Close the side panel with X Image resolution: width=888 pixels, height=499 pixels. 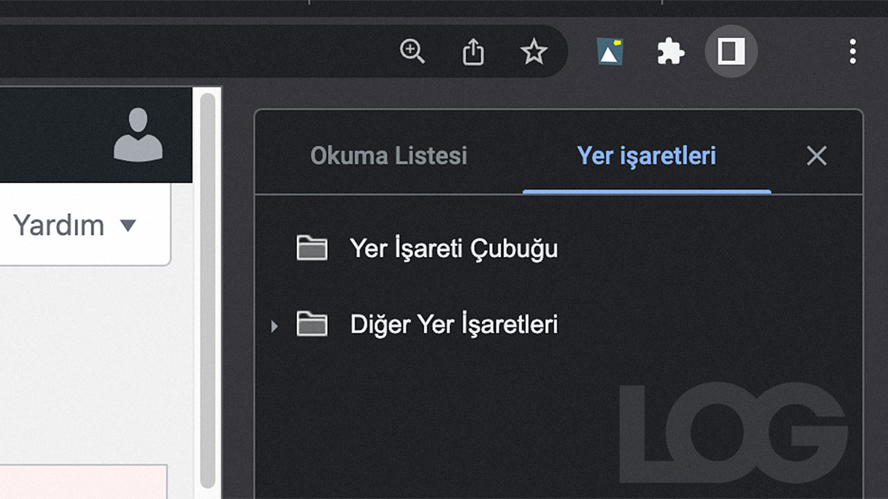pos(817,156)
